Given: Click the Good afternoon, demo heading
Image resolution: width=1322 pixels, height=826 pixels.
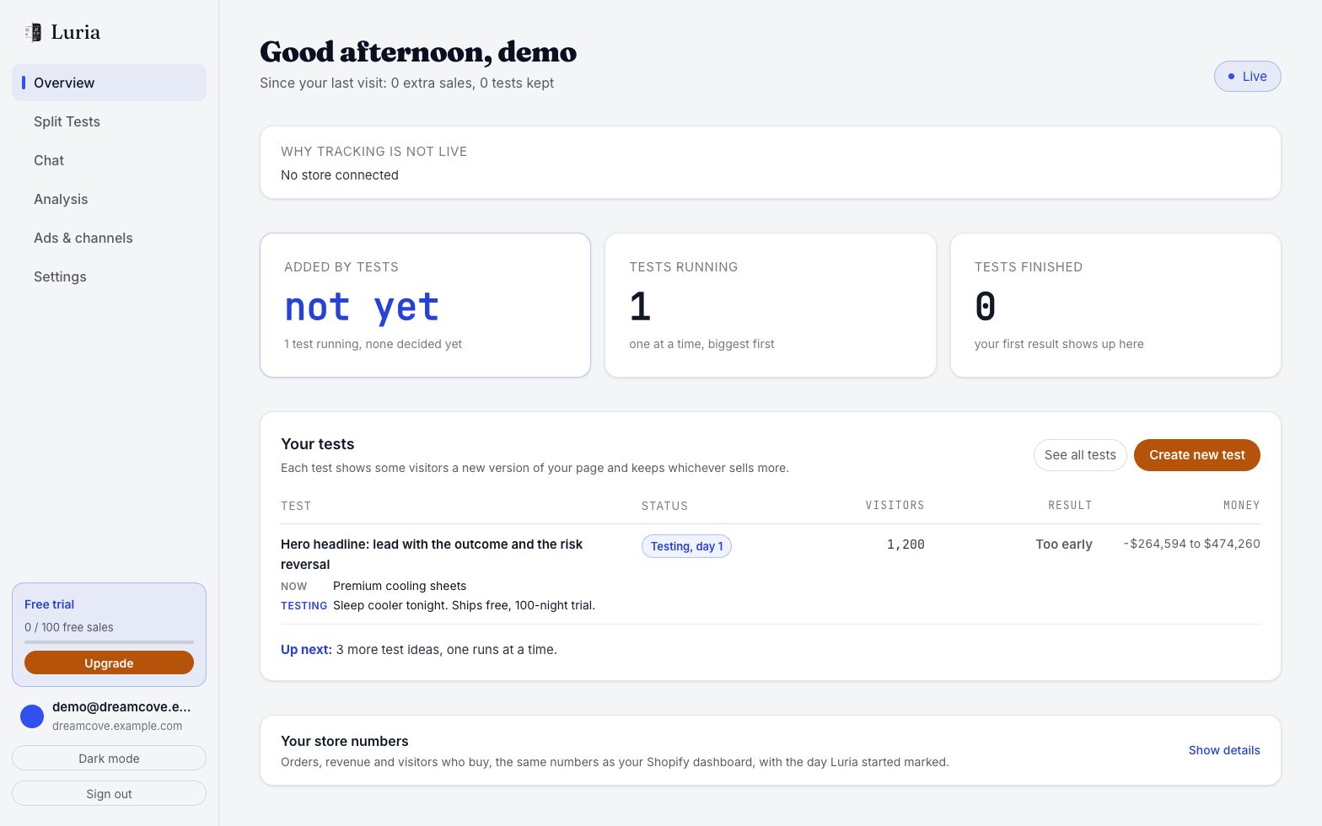Looking at the screenshot, I should click(x=418, y=51).
